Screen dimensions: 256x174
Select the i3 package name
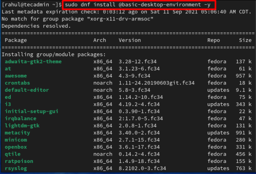[8, 104]
